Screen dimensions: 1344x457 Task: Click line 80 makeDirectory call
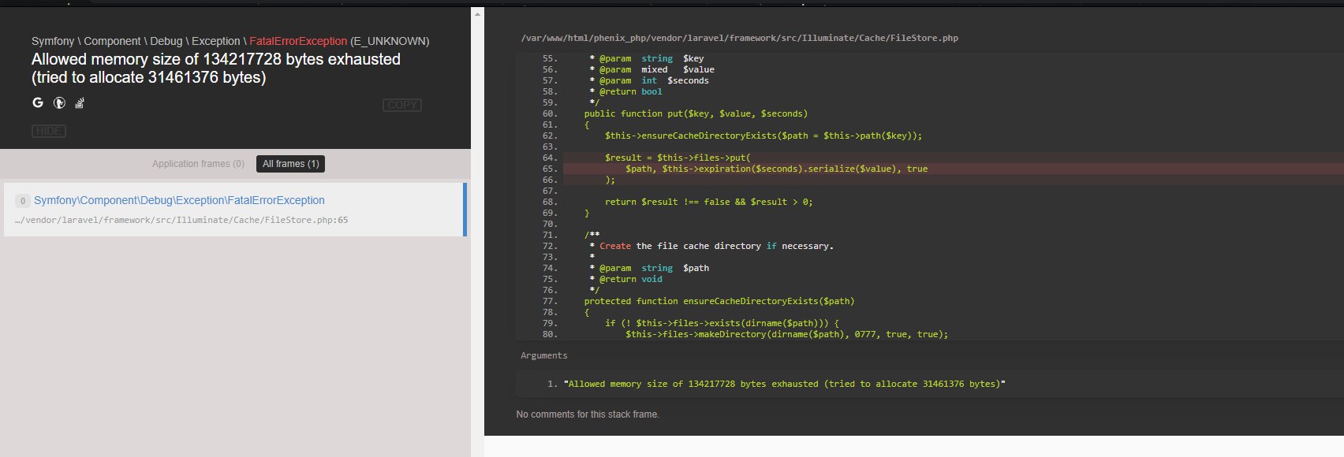point(787,334)
